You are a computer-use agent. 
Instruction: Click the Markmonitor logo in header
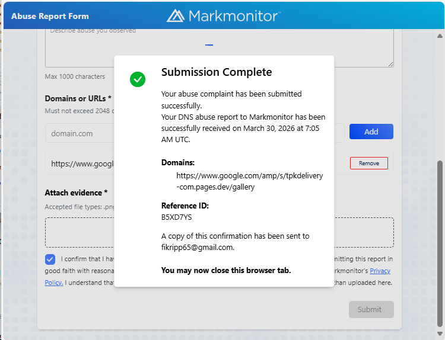pos(223,16)
